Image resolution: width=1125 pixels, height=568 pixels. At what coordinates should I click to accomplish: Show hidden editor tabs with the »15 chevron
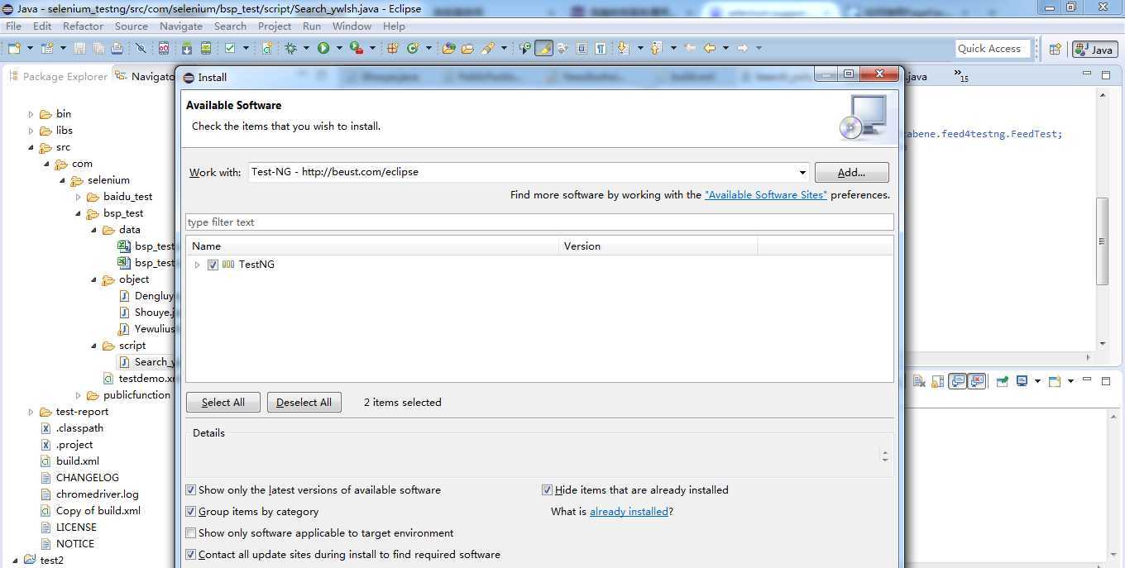[x=960, y=75]
